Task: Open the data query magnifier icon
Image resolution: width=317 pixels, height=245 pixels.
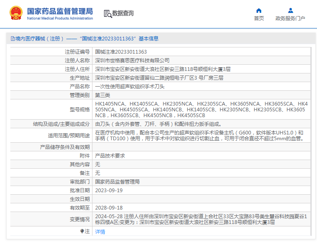Action: click(x=108, y=14)
